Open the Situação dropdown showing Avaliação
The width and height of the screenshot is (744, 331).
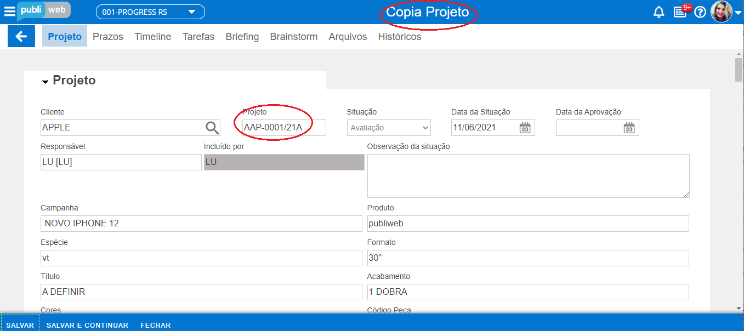coord(389,128)
